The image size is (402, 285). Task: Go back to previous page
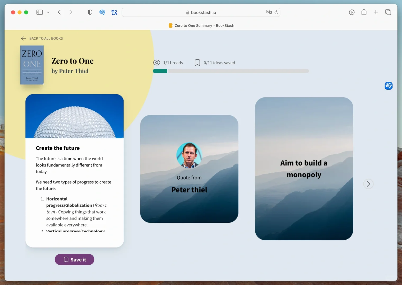coord(59,12)
